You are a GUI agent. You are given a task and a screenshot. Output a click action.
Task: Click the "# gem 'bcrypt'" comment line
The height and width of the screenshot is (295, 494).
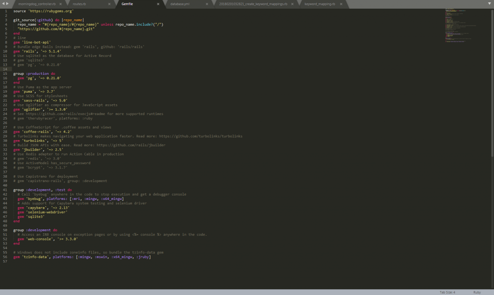[41, 168]
